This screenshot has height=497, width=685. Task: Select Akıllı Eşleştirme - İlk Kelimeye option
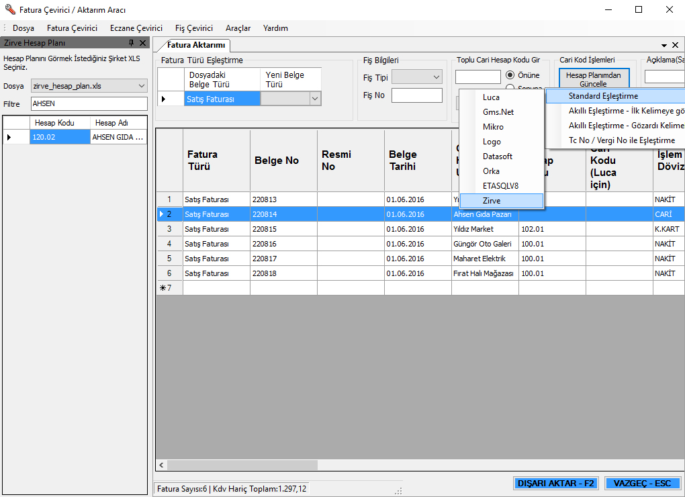click(616, 111)
